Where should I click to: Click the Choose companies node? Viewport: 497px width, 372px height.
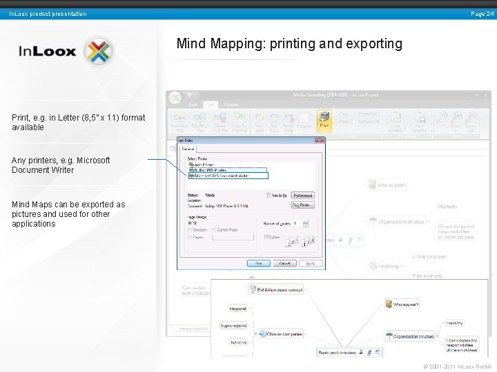pyautogui.click(x=281, y=333)
